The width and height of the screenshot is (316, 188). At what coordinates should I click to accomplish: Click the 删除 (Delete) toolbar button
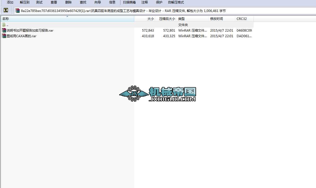pyautogui.click(x=68, y=2)
